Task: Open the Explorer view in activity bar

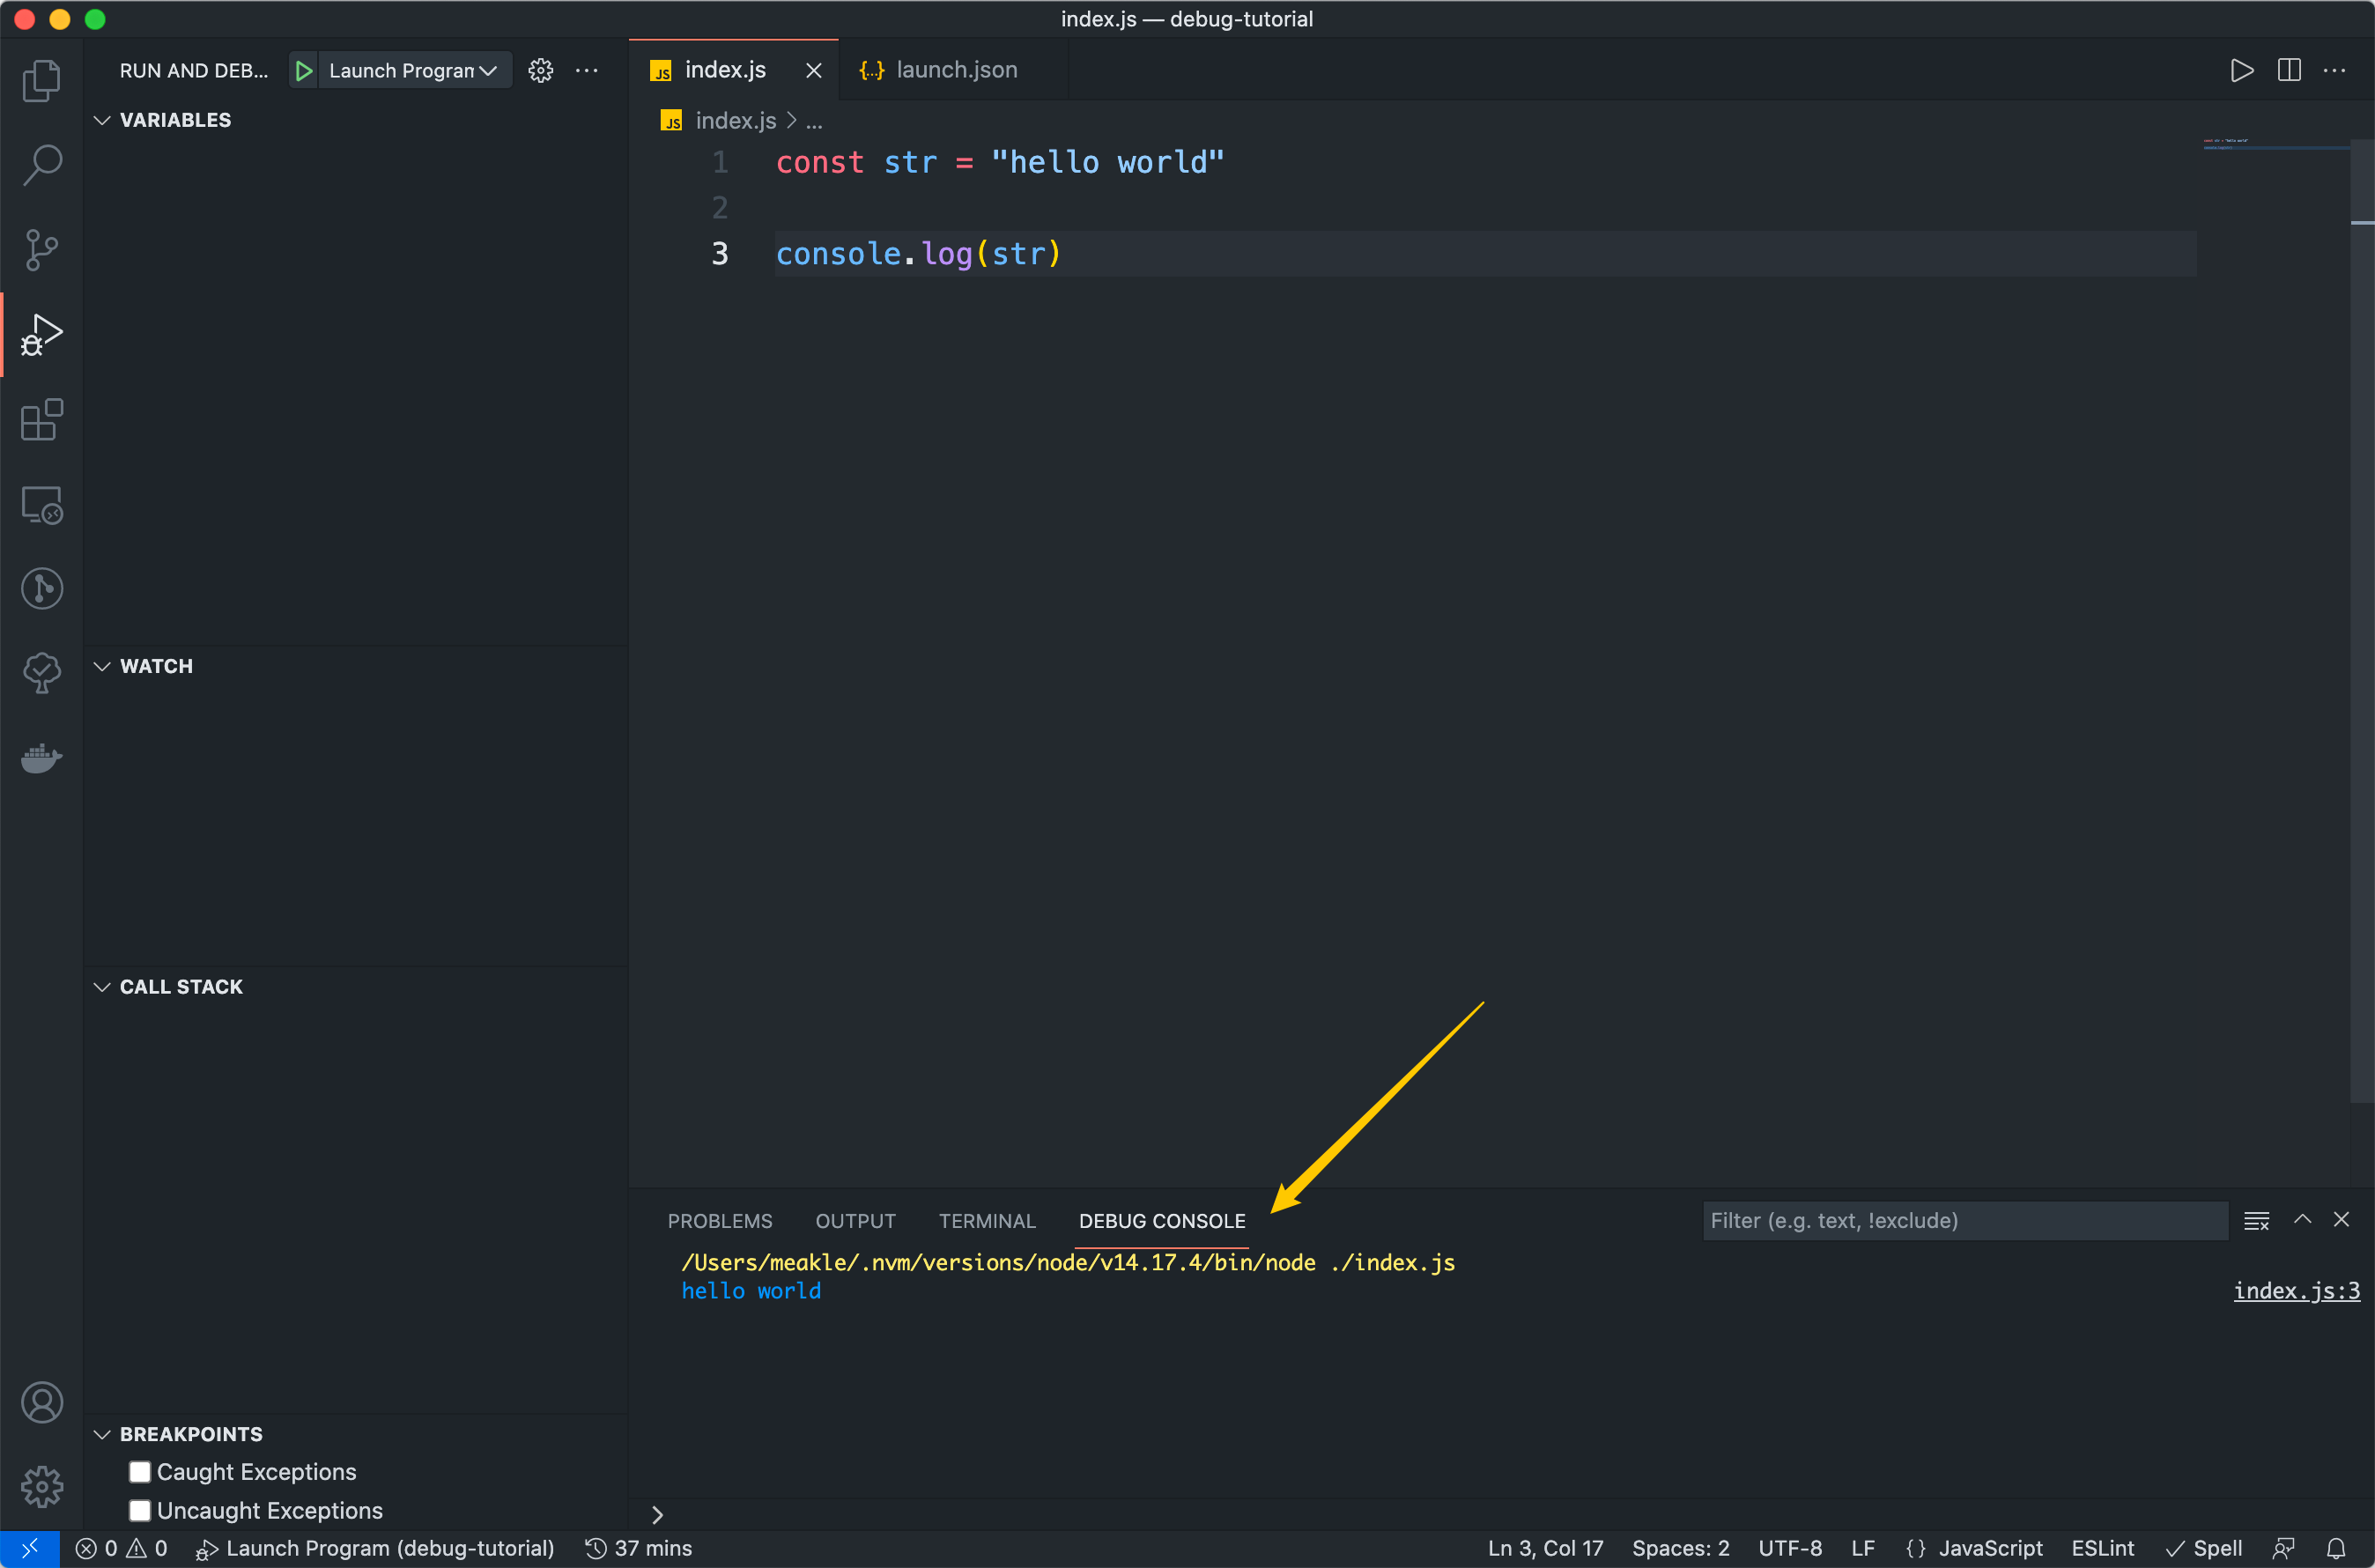Action: (x=41, y=80)
